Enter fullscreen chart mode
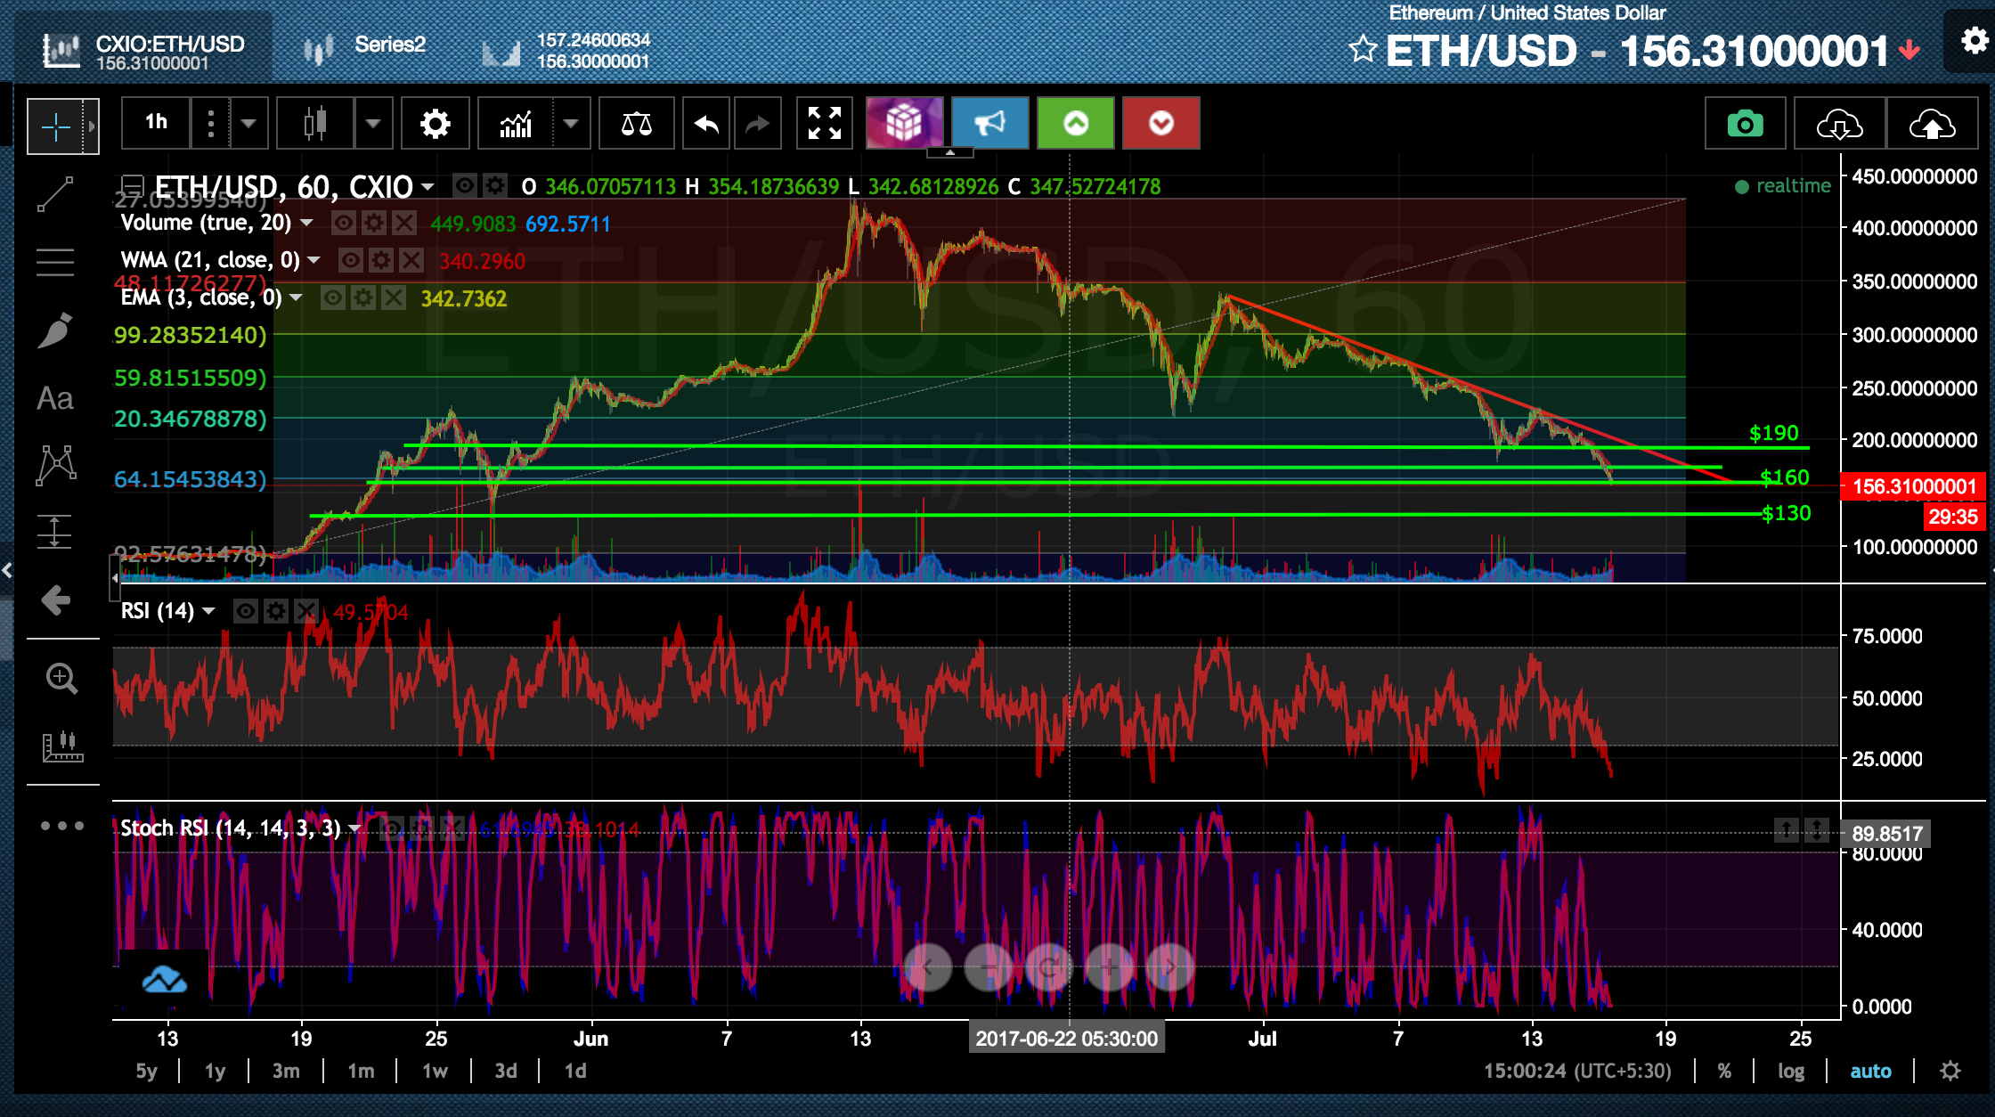Image resolution: width=1995 pixels, height=1117 pixels. coord(824,123)
